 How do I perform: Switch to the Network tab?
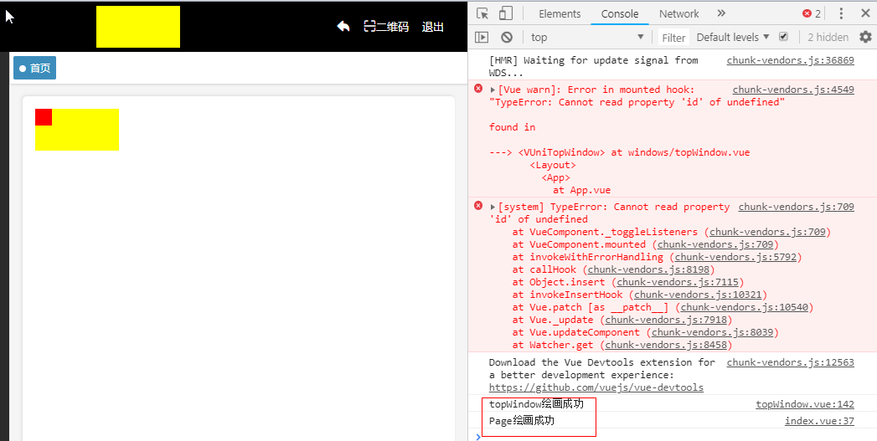click(x=678, y=13)
